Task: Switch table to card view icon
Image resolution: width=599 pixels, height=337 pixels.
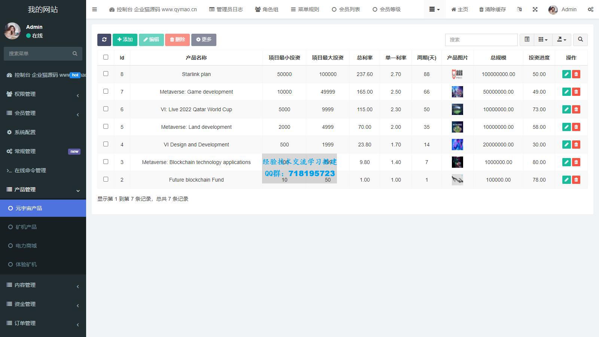Action: [x=527, y=40]
